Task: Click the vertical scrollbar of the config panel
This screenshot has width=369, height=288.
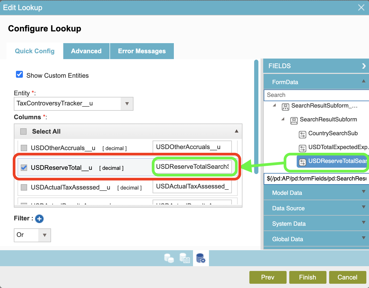Action: point(256,117)
